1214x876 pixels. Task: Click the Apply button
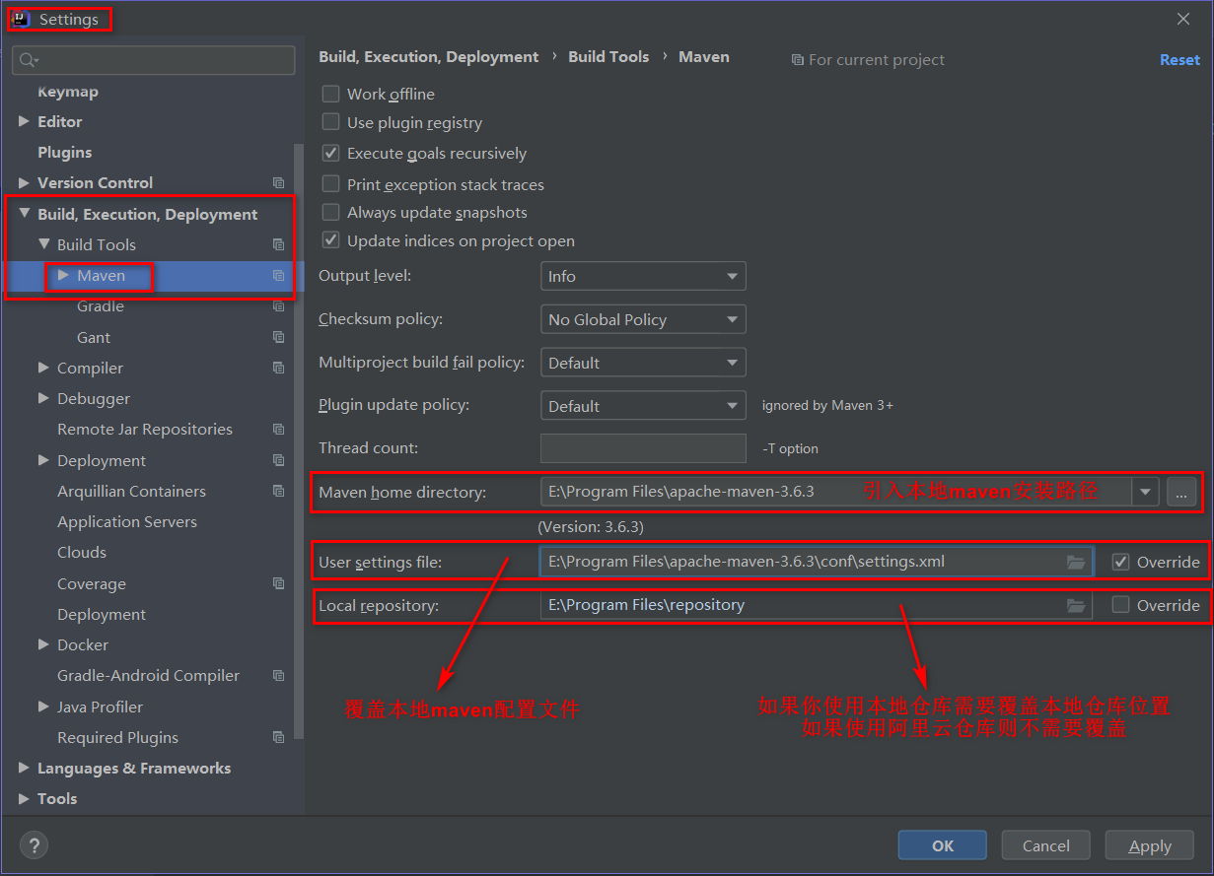tap(1150, 845)
